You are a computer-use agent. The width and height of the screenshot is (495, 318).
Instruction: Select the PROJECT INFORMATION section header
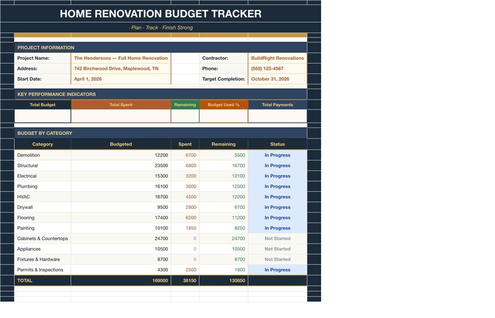(x=160, y=47)
